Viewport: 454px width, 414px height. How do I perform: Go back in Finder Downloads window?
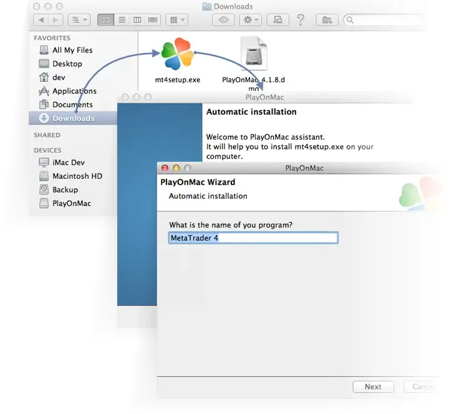(x=41, y=20)
